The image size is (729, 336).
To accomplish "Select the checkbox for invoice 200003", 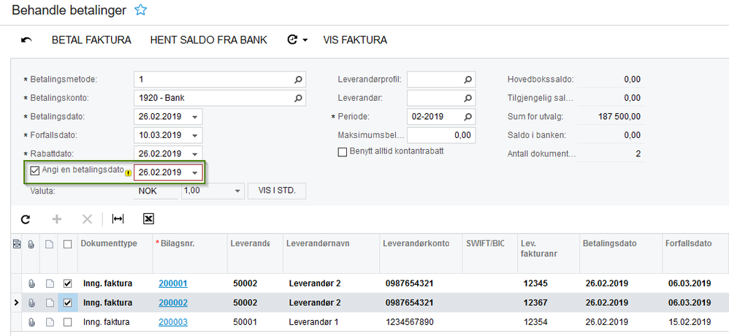I will tap(68, 321).
